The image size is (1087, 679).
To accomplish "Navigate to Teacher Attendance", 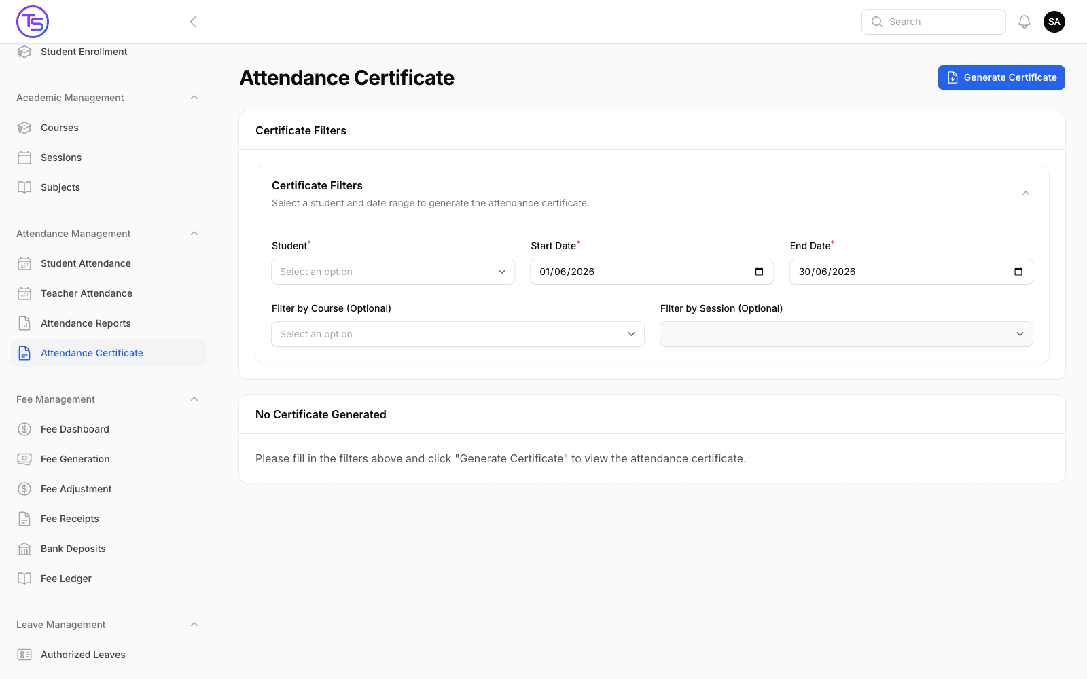I will 109,293.
